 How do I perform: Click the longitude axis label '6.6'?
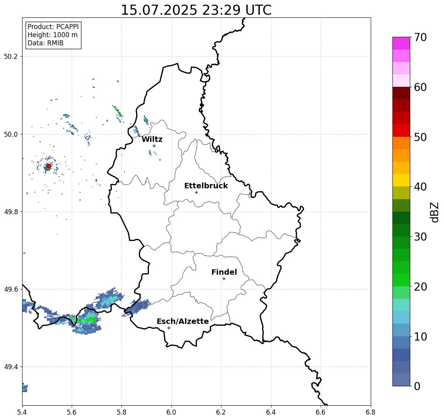pos(321,412)
